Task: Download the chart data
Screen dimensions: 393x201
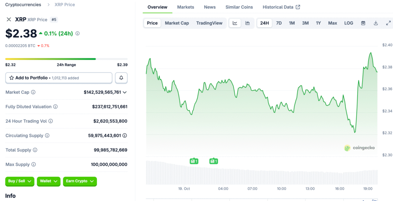Action: 376,23
